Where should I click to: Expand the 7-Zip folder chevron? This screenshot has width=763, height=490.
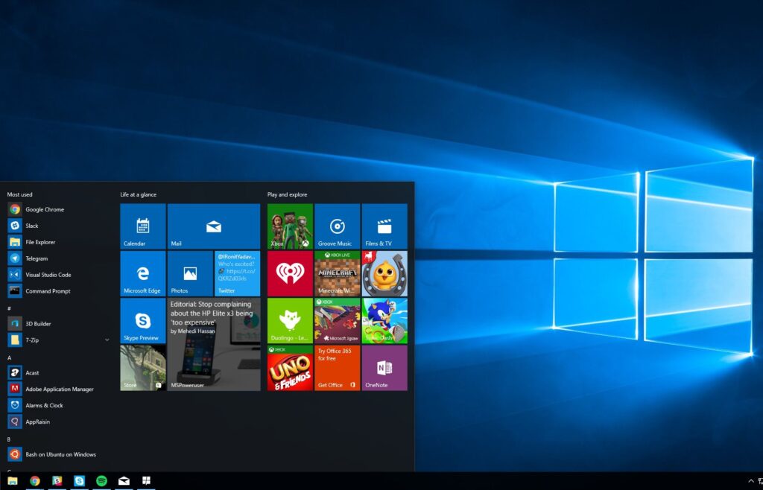click(x=107, y=340)
